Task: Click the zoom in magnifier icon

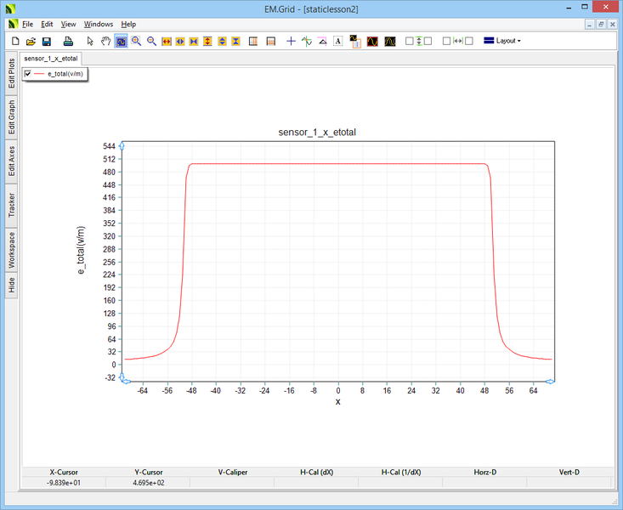Action: click(x=136, y=41)
